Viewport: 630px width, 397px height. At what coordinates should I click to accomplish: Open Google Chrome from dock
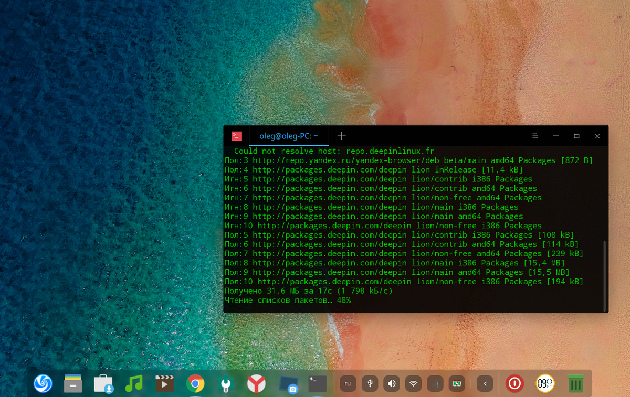[195, 384]
